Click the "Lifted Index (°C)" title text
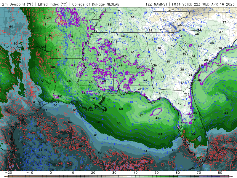The image size is (237, 178). [x=53, y=4]
